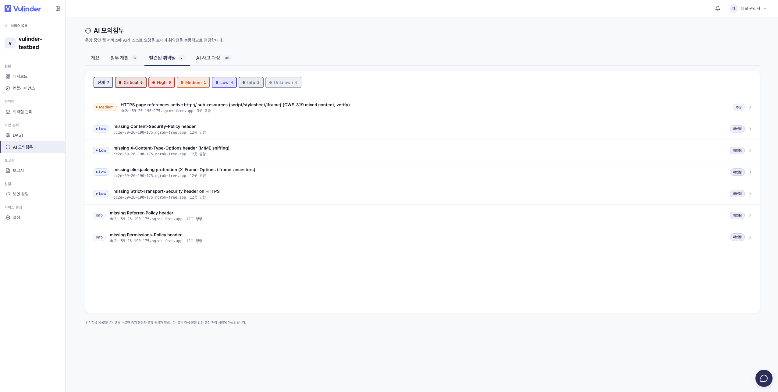Click the crosshair icon beside the AI 모의침투 heading
The height and width of the screenshot is (392, 778).
[x=88, y=30]
